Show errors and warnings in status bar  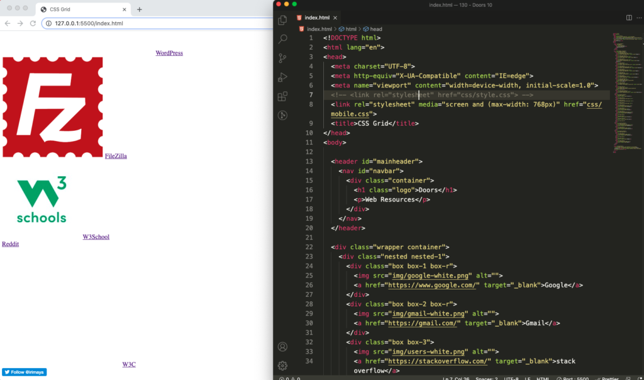tap(289, 378)
